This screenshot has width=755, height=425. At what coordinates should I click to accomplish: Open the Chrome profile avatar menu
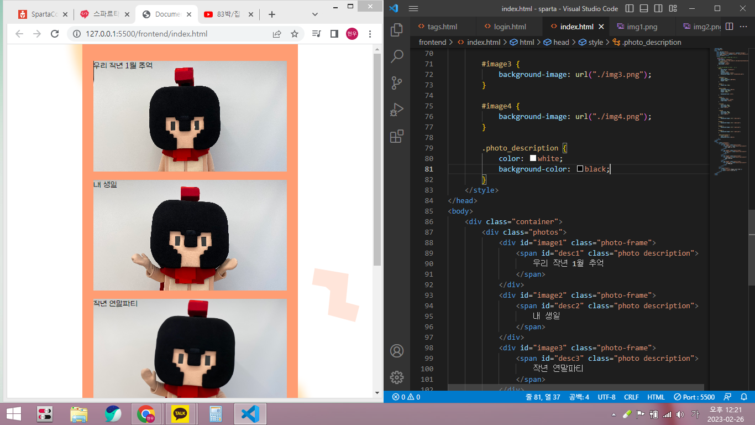click(x=352, y=34)
